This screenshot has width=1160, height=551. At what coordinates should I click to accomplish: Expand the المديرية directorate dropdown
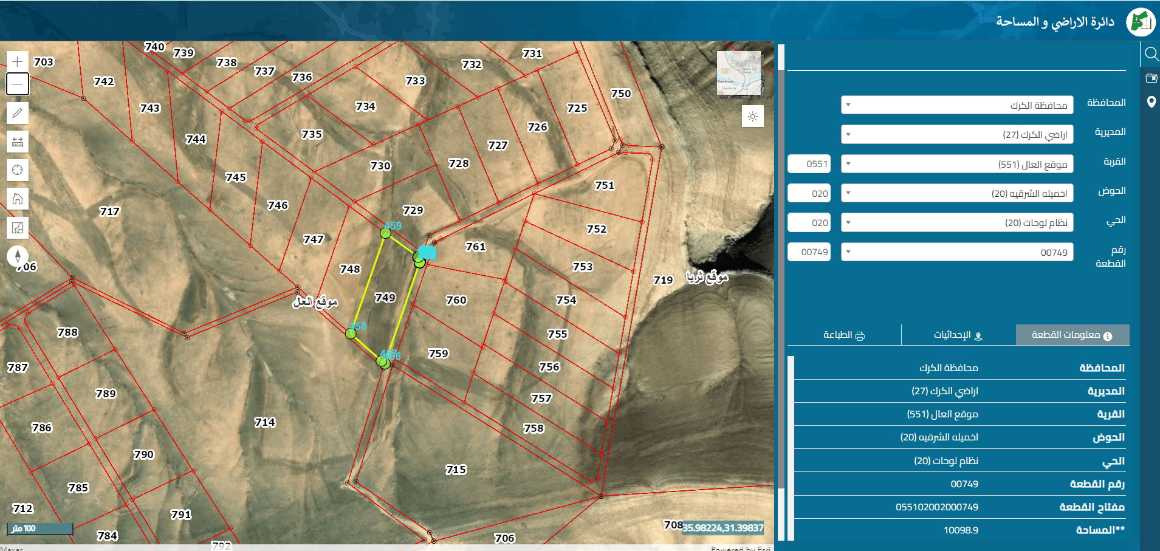coord(957,134)
